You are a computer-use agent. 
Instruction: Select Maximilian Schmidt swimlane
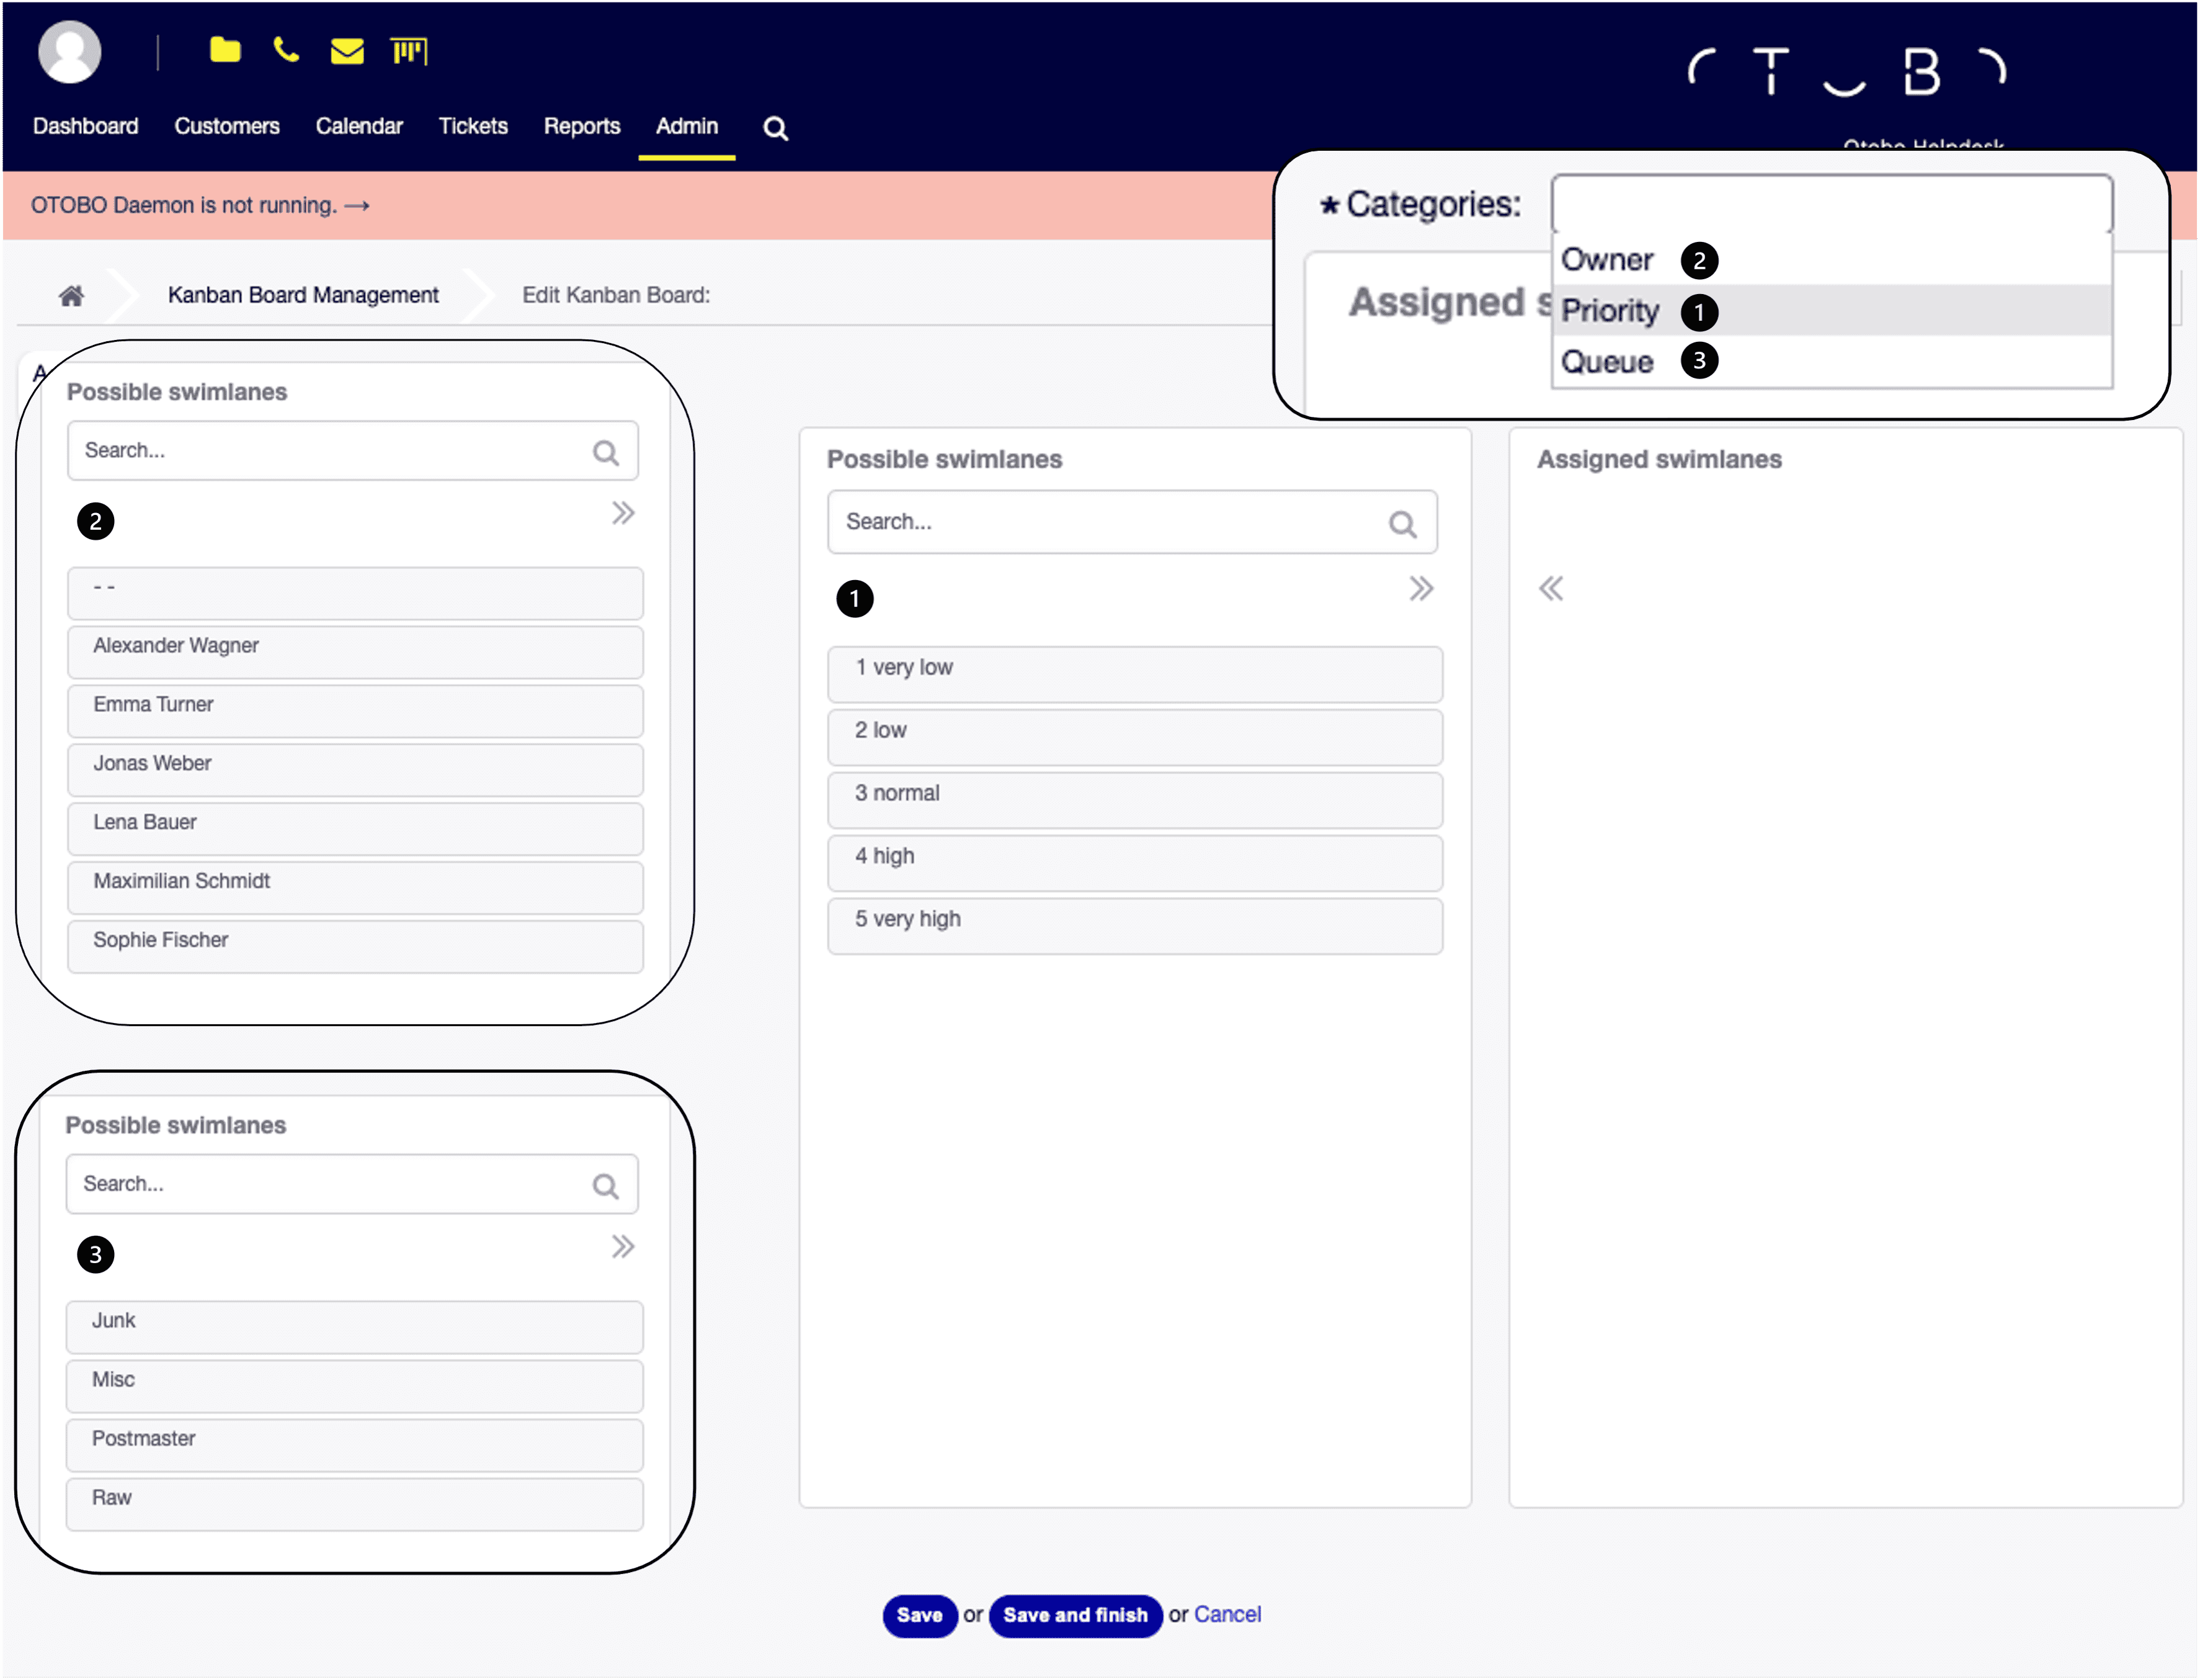pyautogui.click(x=355, y=888)
